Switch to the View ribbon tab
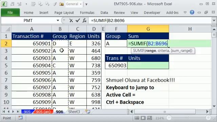 (134, 13)
